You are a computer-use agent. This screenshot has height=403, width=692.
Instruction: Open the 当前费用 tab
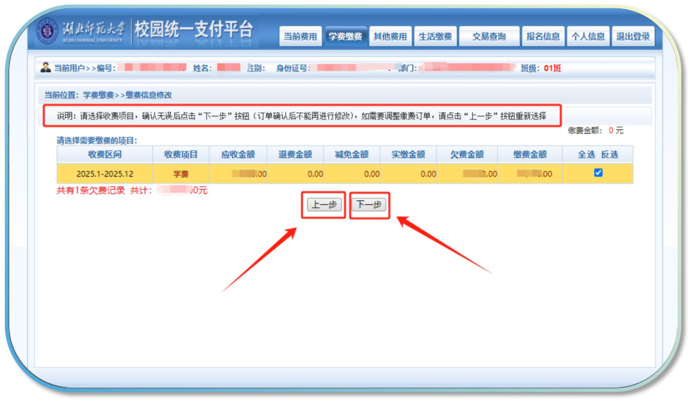300,36
